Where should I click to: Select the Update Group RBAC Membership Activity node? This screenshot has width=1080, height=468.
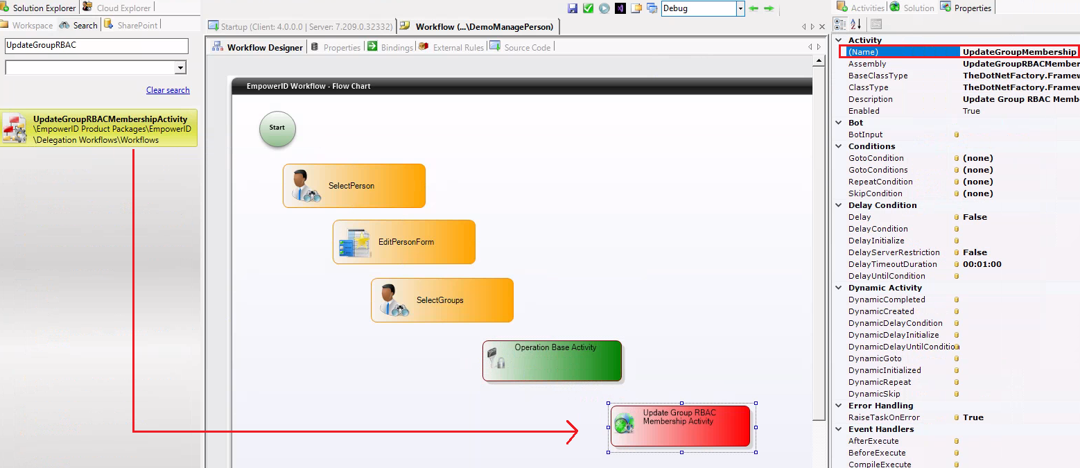tap(681, 426)
